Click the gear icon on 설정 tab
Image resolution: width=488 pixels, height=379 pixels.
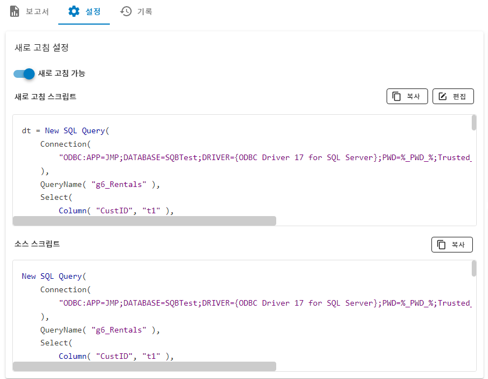[74, 11]
